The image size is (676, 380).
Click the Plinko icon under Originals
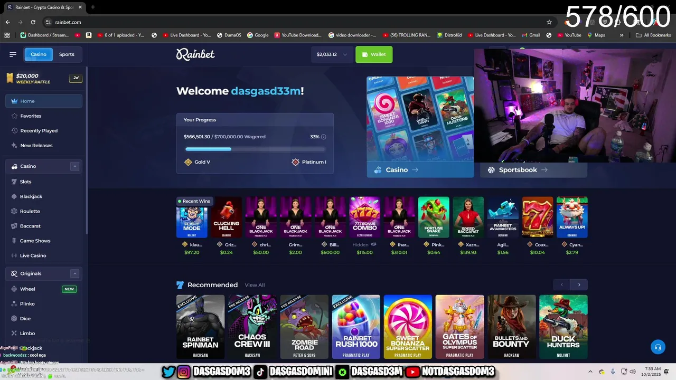(14, 304)
